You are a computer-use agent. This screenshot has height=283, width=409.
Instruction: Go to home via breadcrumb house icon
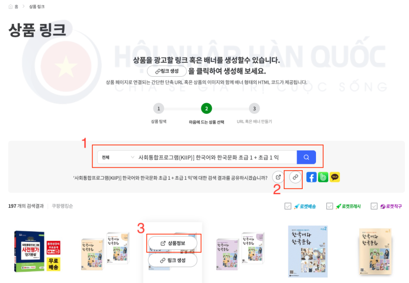(10, 7)
